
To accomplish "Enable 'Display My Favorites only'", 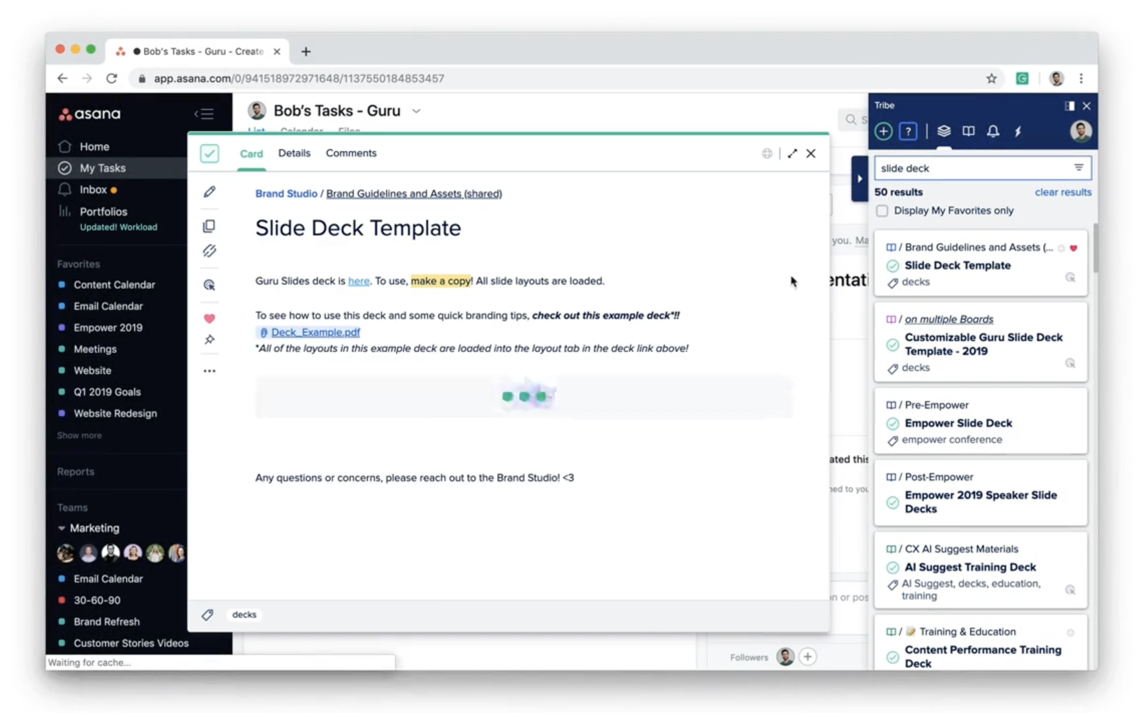I will [882, 210].
